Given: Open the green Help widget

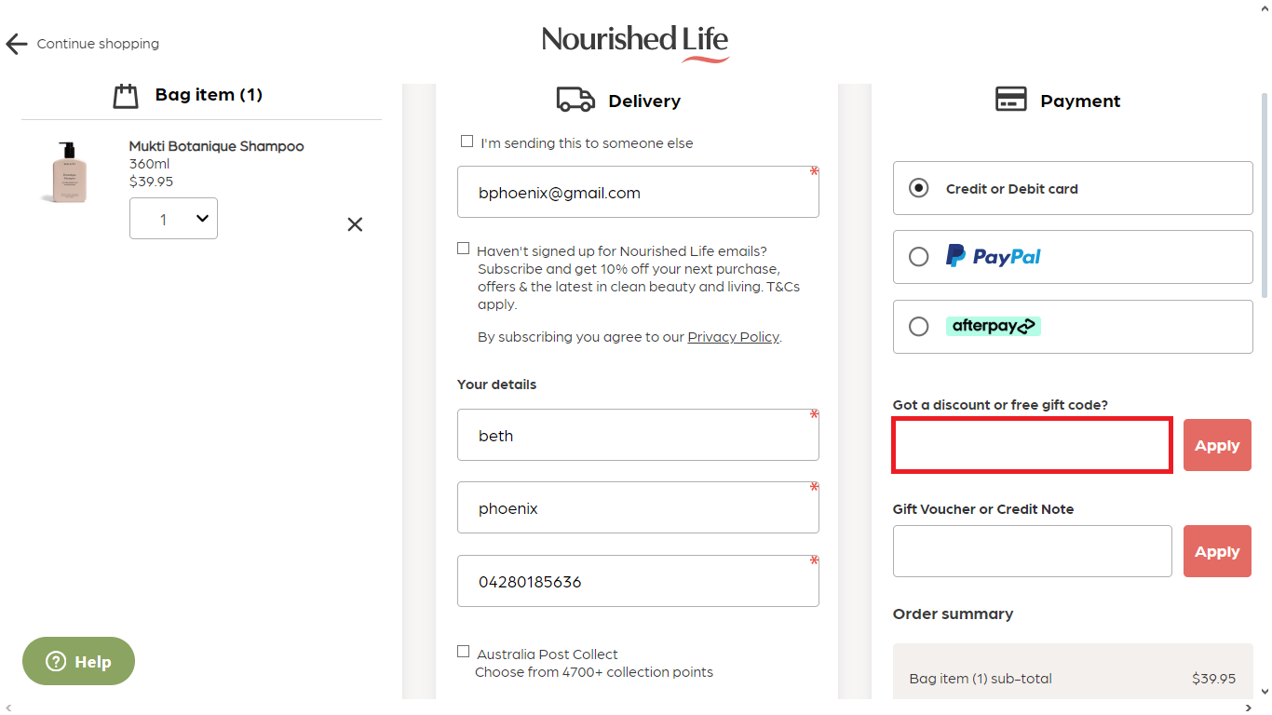Looking at the screenshot, I should (x=78, y=661).
